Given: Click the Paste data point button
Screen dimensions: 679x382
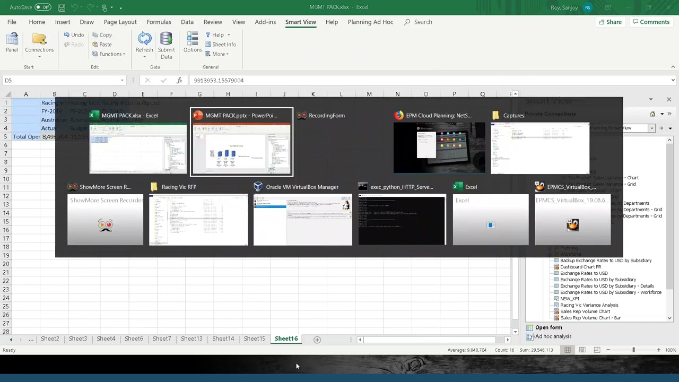Looking at the screenshot, I should click(x=102, y=45).
